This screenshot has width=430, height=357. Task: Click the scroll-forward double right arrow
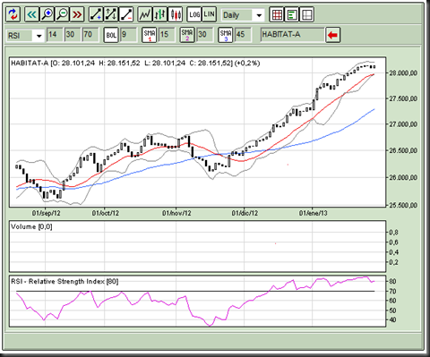[x=77, y=14]
